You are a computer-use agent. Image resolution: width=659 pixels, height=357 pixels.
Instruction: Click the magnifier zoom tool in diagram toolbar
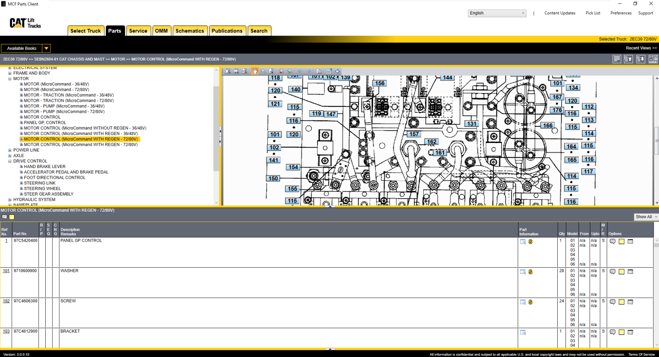pyautogui.click(x=263, y=71)
